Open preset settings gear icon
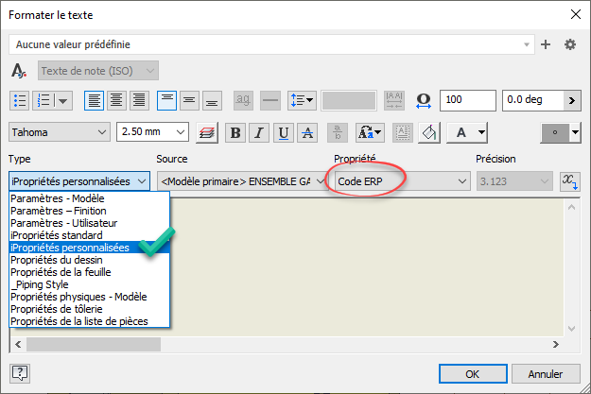Image resolution: width=591 pixels, height=394 pixels. [569, 44]
